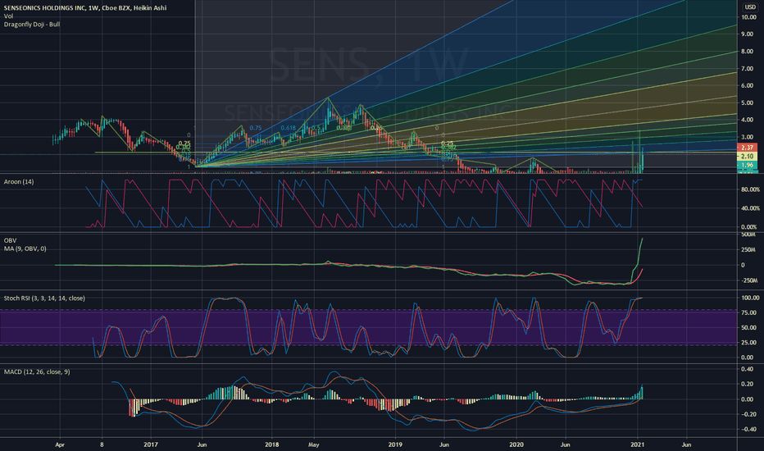Click the 7.00 price scale value
Viewport: 764px width, 451px height.
click(x=748, y=69)
